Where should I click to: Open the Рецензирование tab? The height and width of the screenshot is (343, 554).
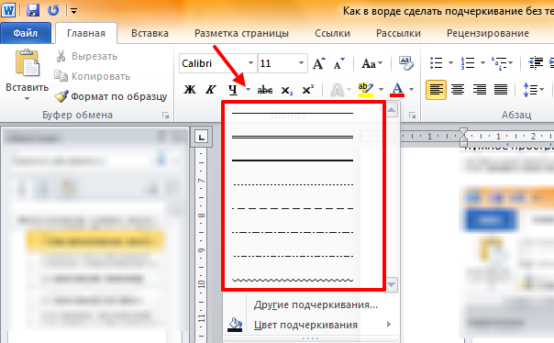point(488,33)
